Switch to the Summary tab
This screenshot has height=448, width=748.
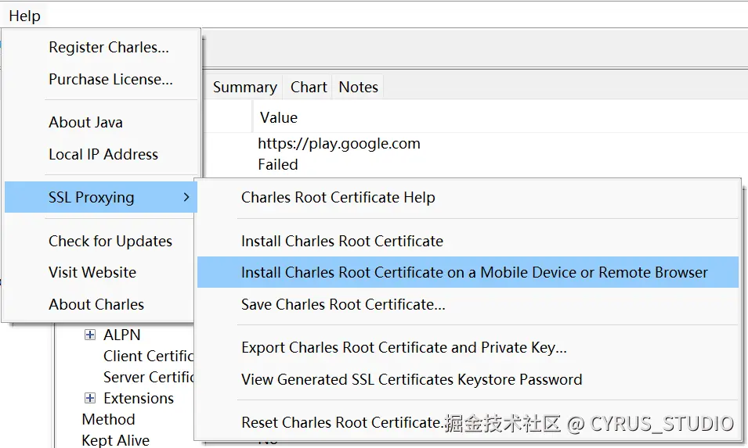pyautogui.click(x=244, y=87)
